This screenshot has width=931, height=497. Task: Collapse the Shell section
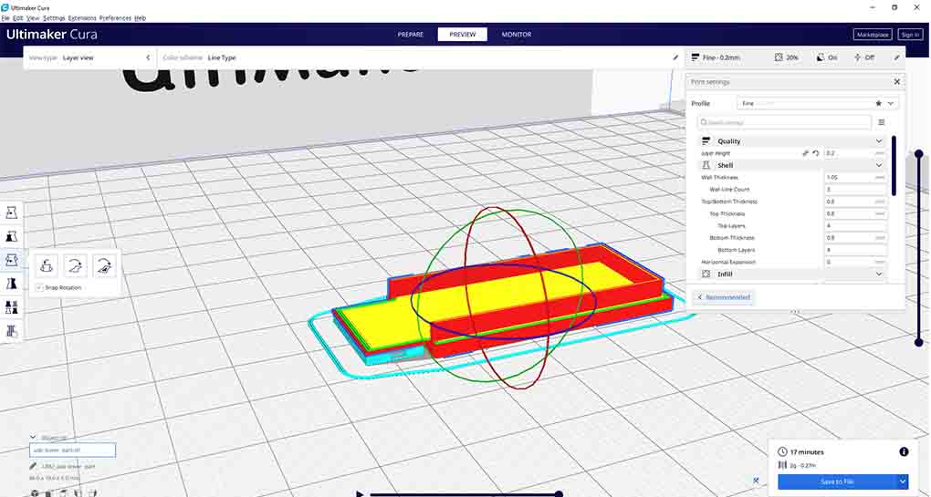[879, 165]
